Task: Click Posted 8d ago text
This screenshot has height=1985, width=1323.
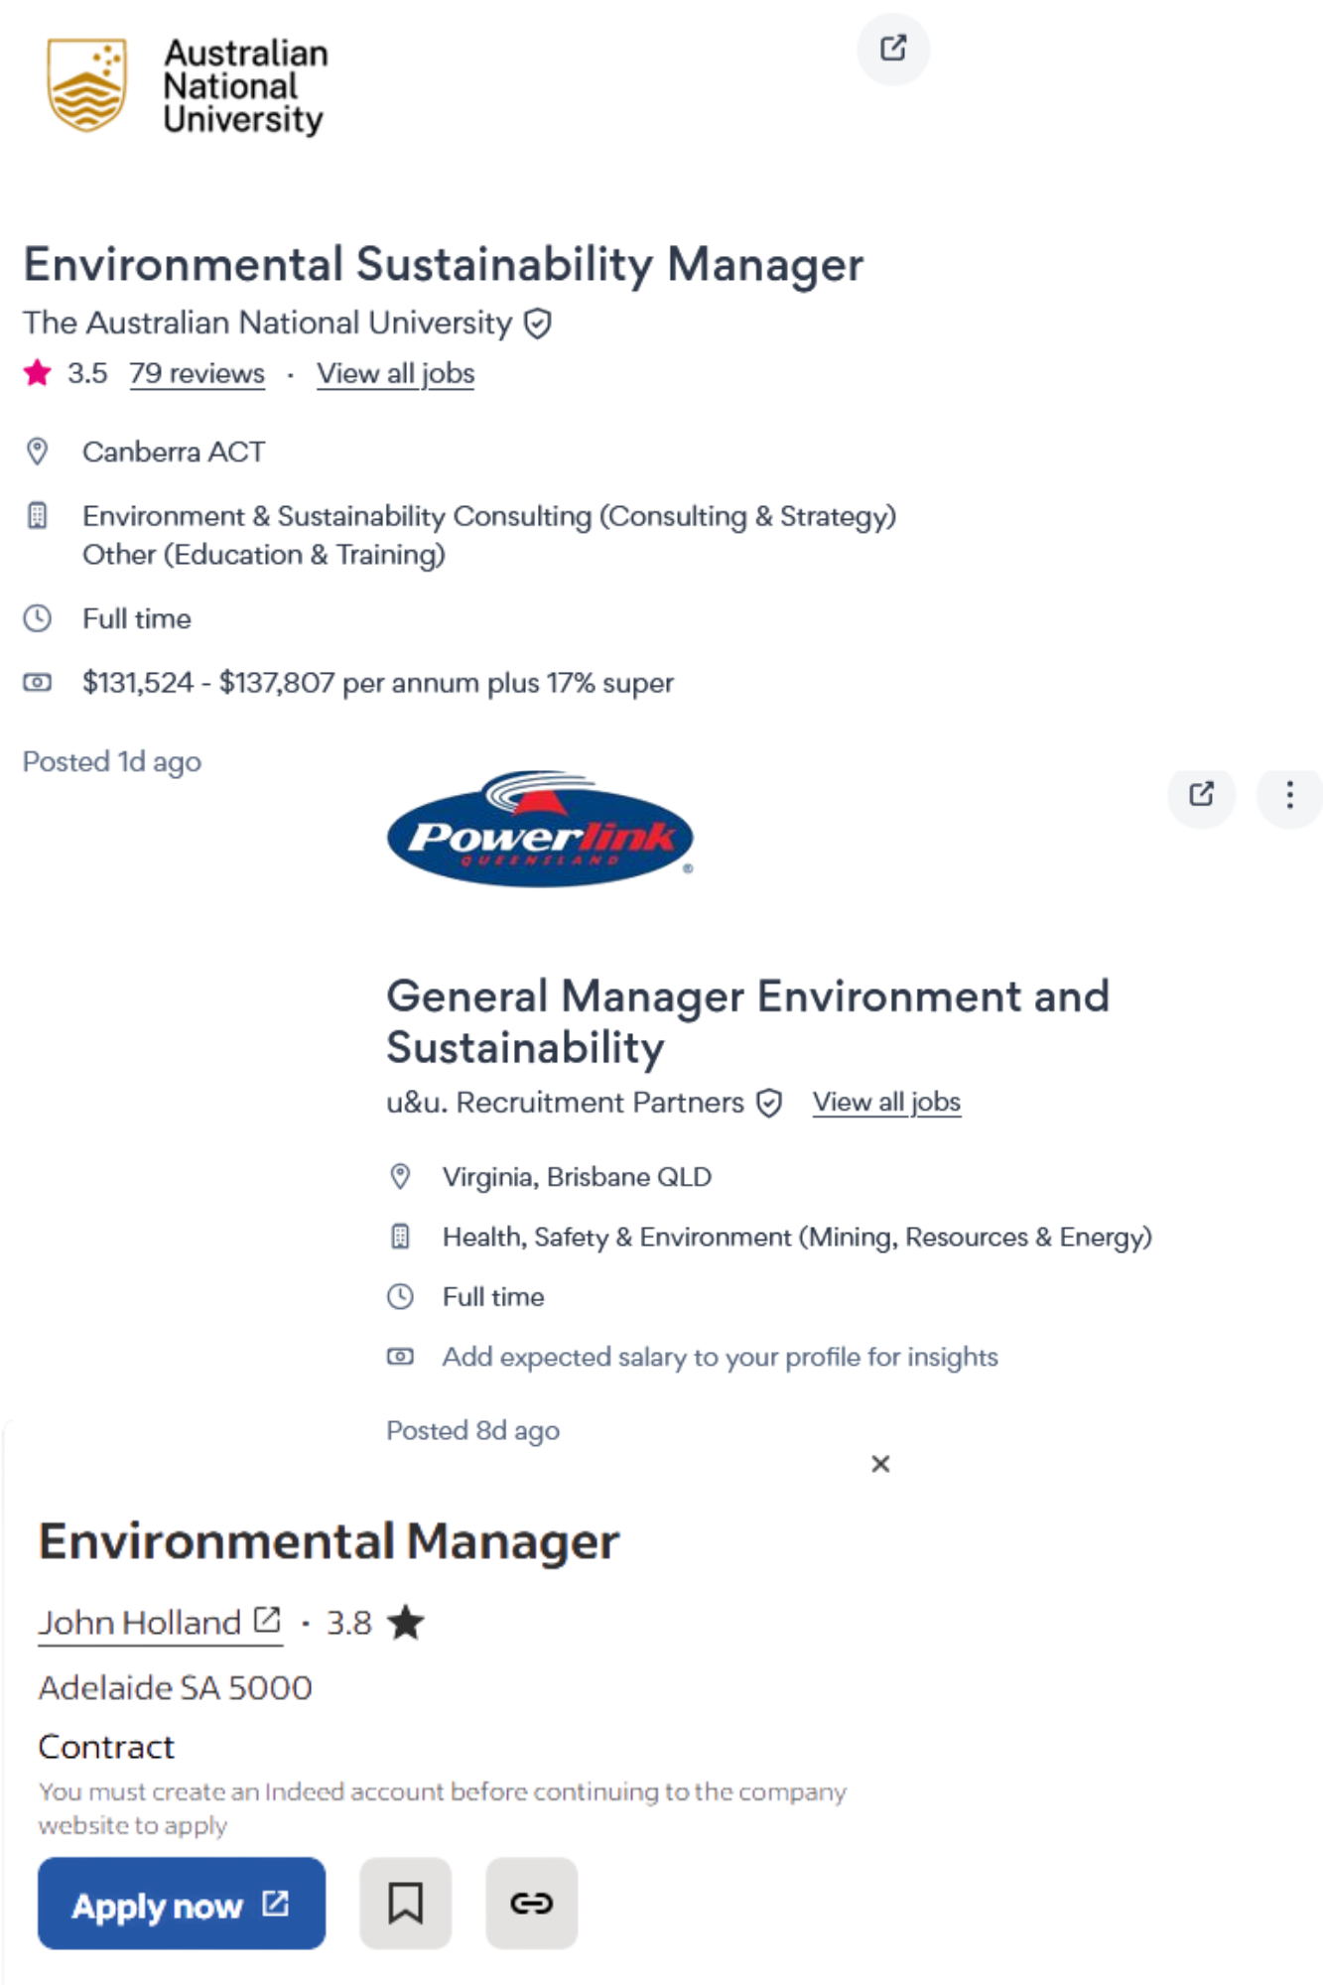Action: pos(472,1430)
